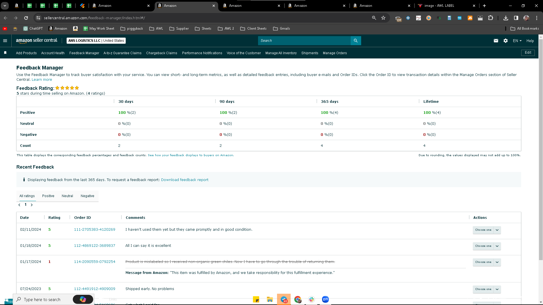Open the YouTube bookmark icon

[5, 29]
